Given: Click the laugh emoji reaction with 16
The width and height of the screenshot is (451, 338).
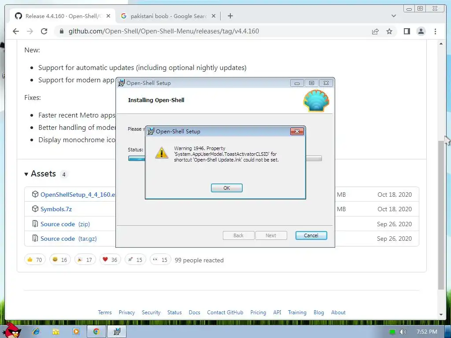Looking at the screenshot, I should 60,260.
